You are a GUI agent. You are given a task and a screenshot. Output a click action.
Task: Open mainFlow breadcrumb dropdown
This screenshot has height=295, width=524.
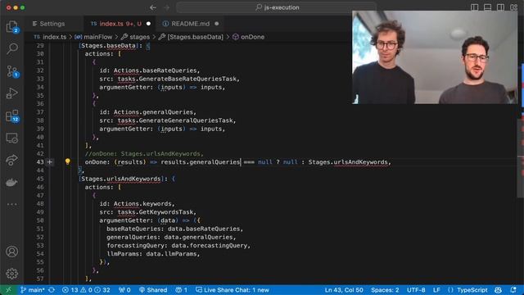click(x=93, y=37)
